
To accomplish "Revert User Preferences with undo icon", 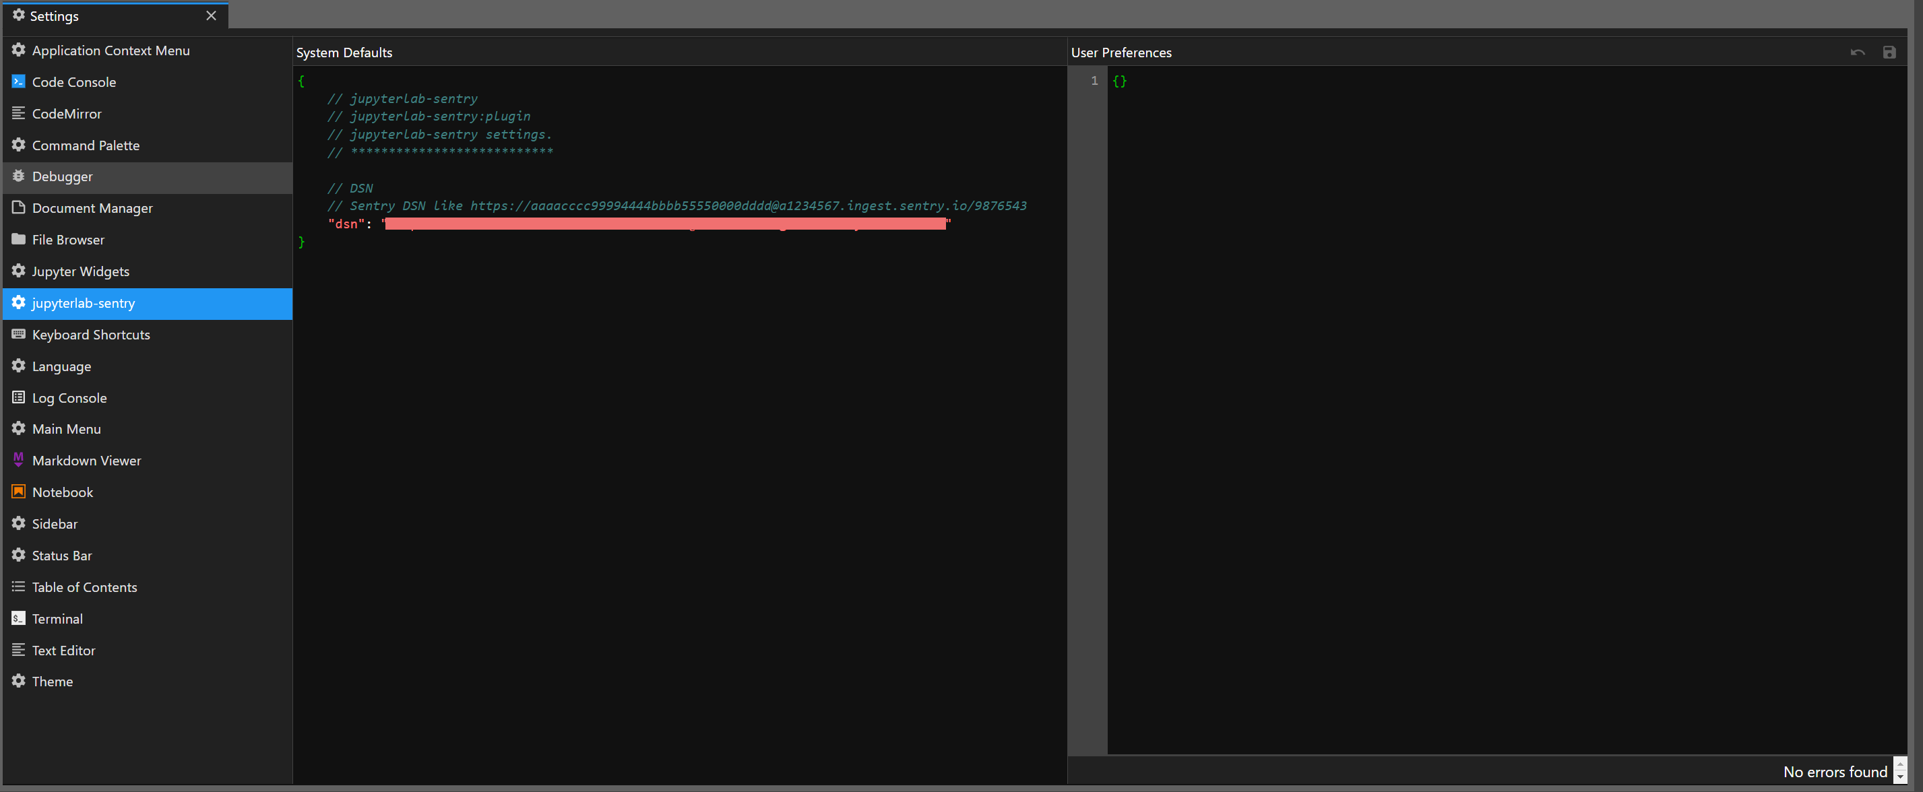I will point(1858,53).
